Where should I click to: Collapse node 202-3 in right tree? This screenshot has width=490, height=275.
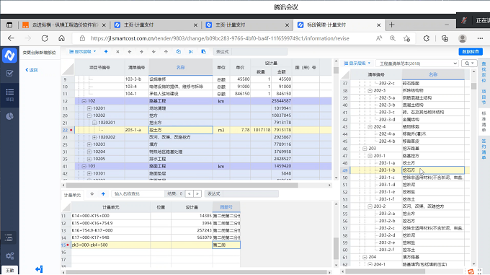370,90
